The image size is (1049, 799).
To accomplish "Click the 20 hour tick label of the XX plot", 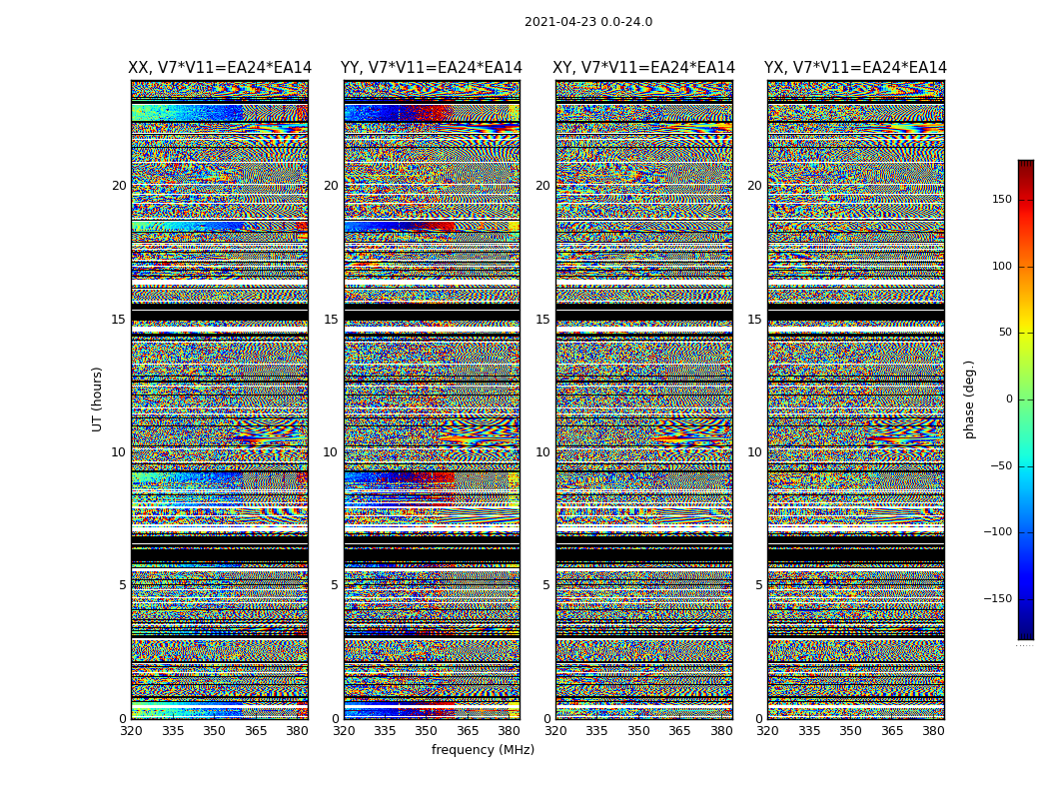I will coord(119,185).
